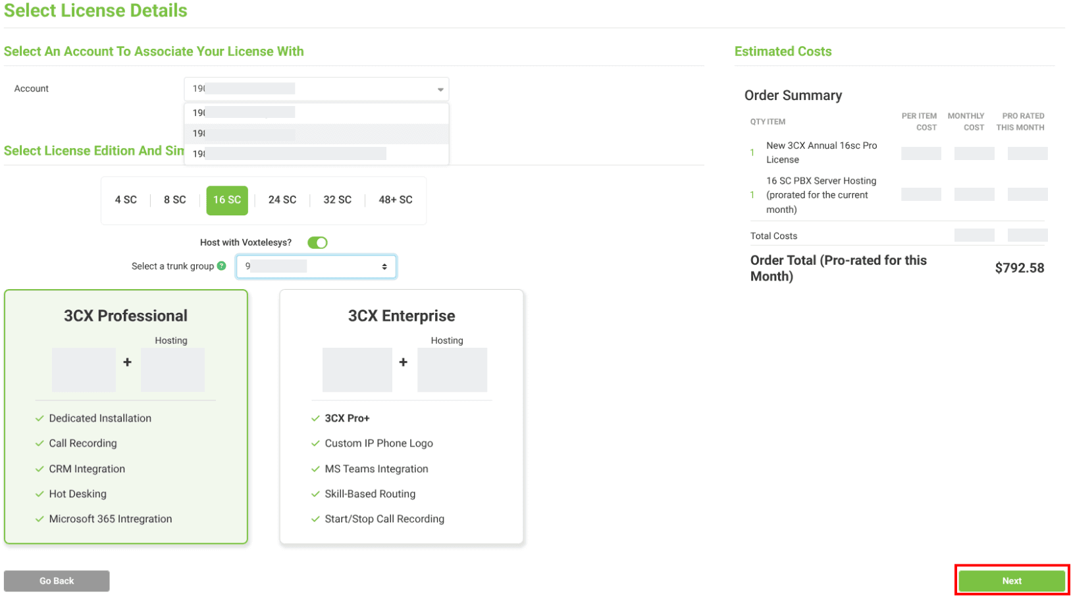Click the Go Back button
This screenshot has width=1071, height=600.
click(57, 581)
